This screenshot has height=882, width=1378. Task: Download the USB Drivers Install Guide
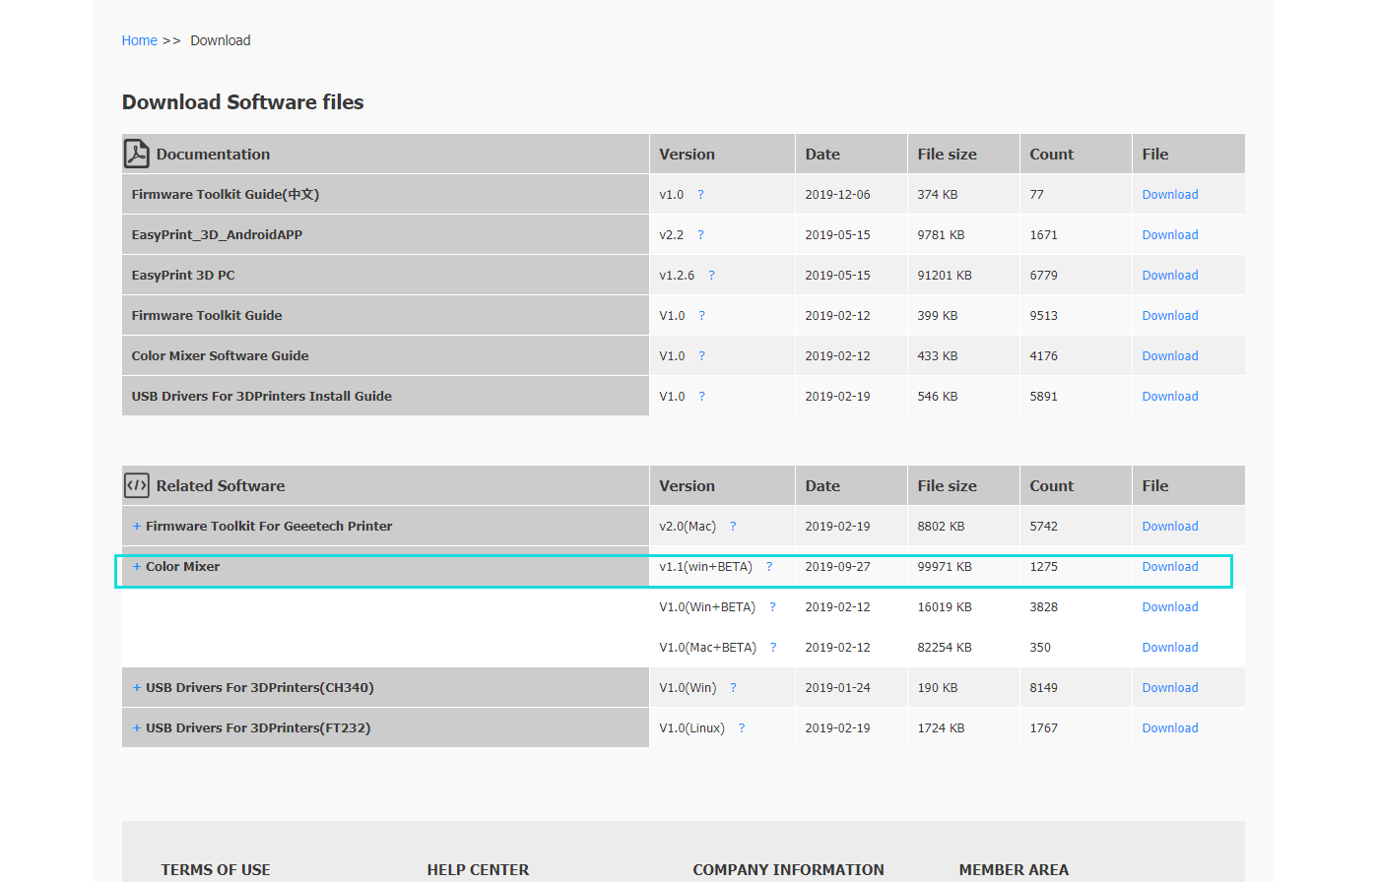pyautogui.click(x=1169, y=397)
